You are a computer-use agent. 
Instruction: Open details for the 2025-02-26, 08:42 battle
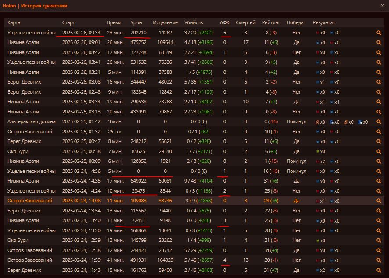point(378,52)
